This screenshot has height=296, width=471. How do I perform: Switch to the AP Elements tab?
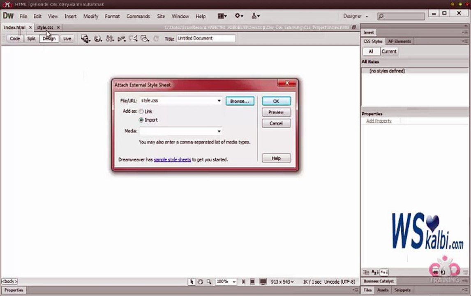click(x=399, y=41)
